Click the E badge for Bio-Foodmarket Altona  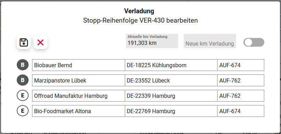coord(23,111)
